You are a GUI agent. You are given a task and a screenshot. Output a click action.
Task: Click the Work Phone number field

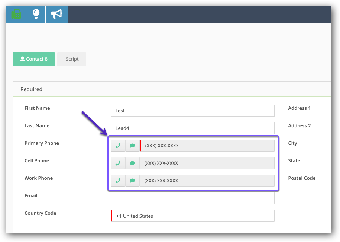tap(207, 181)
